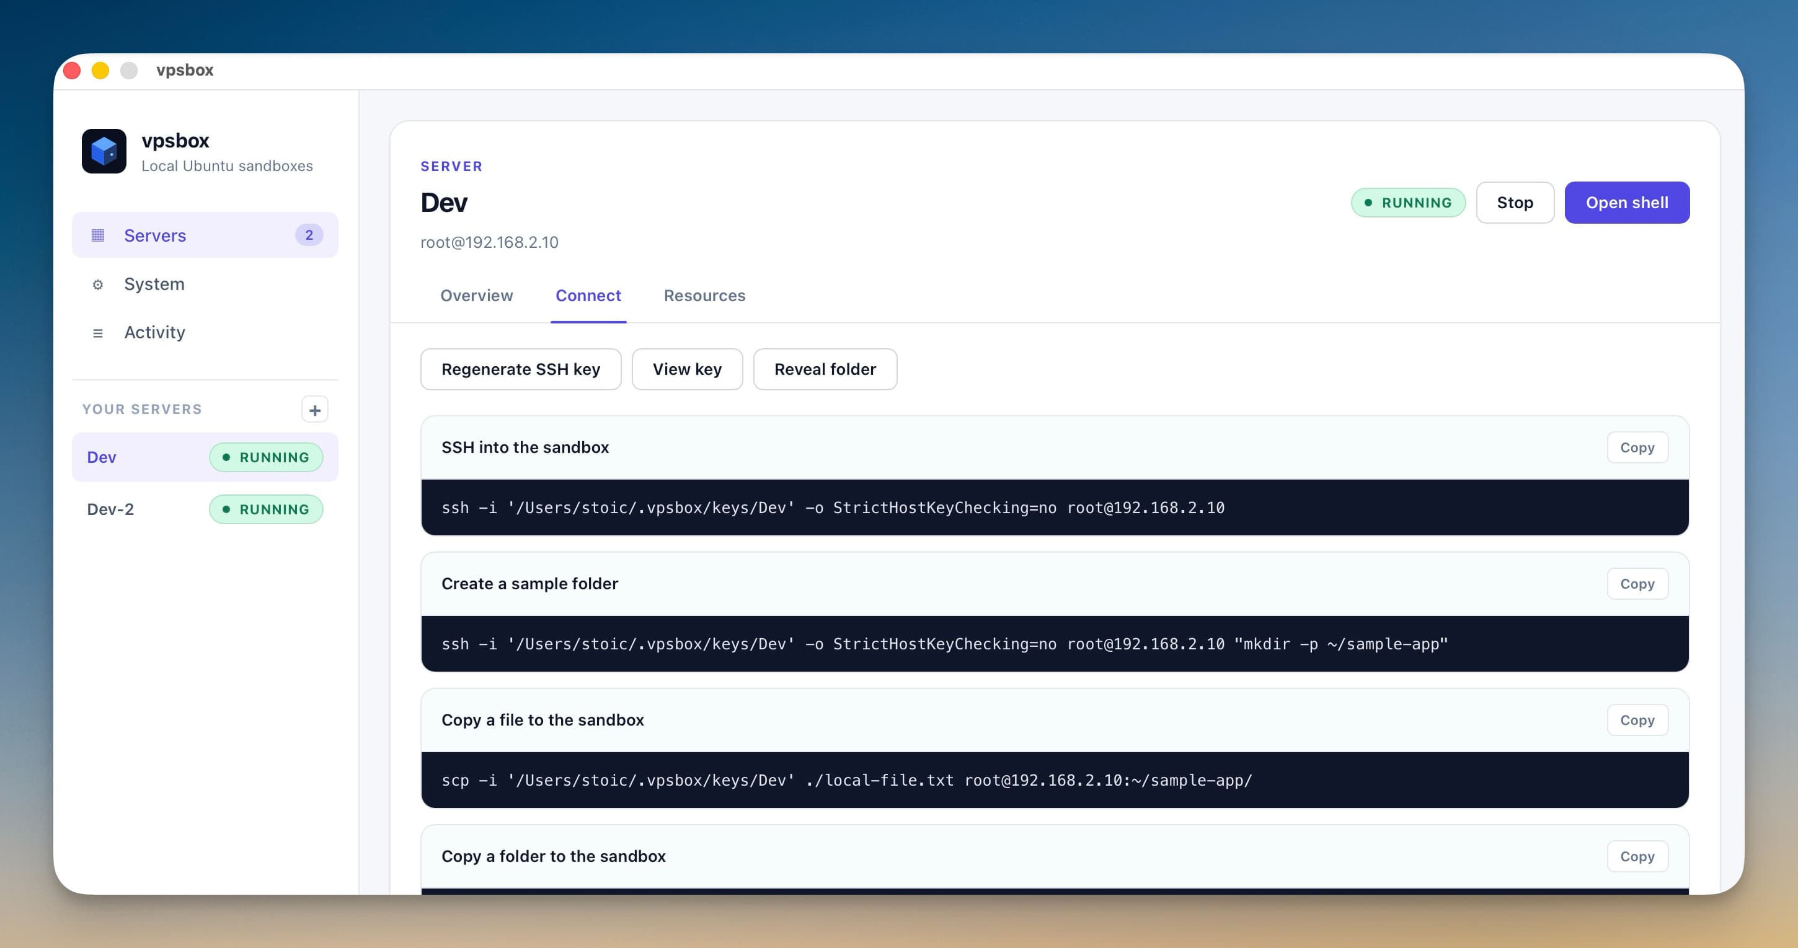Reveal the keys folder
Image resolution: width=1798 pixels, height=948 pixels.
coord(825,369)
